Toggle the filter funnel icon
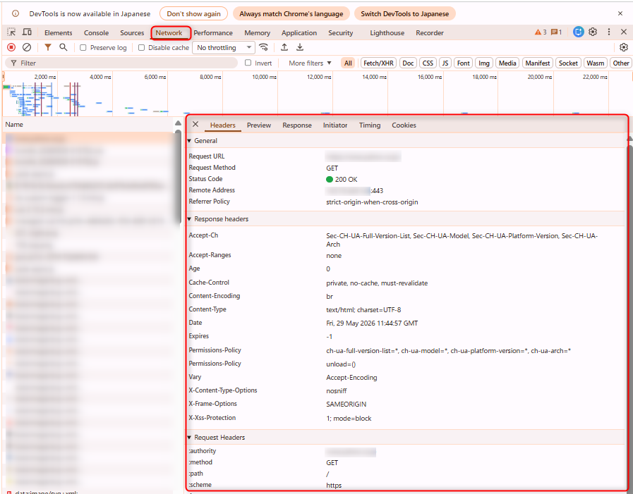The width and height of the screenshot is (633, 494). [48, 47]
